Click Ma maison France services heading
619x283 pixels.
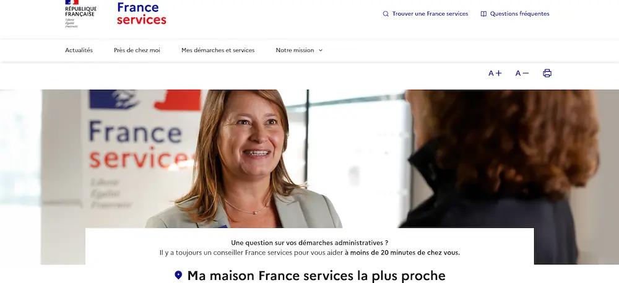point(316,276)
